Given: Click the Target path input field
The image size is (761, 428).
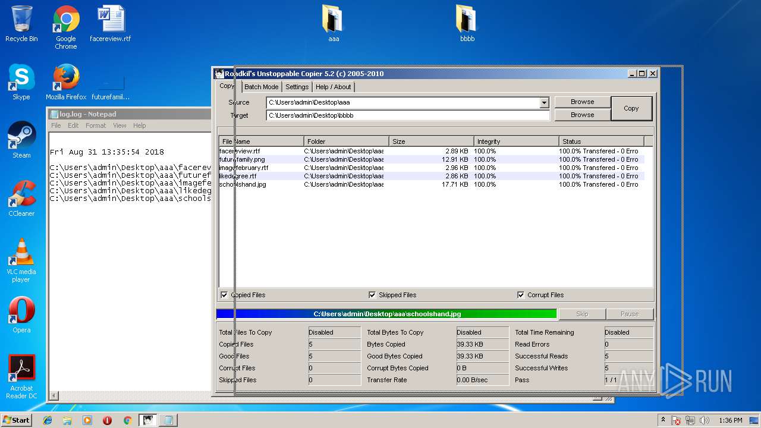Looking at the screenshot, I should [408, 115].
